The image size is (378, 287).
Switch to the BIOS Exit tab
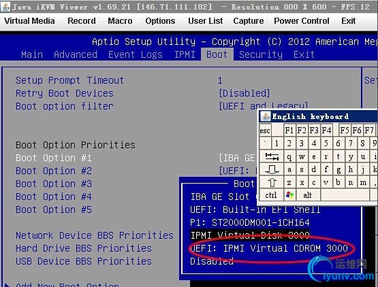304,54
